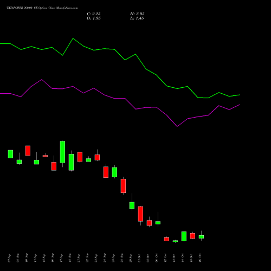Image resolution: width=271 pixels, height=271 pixels.
Task: Select the last green candlestick at 16 Oct
Action: pos(201,237)
